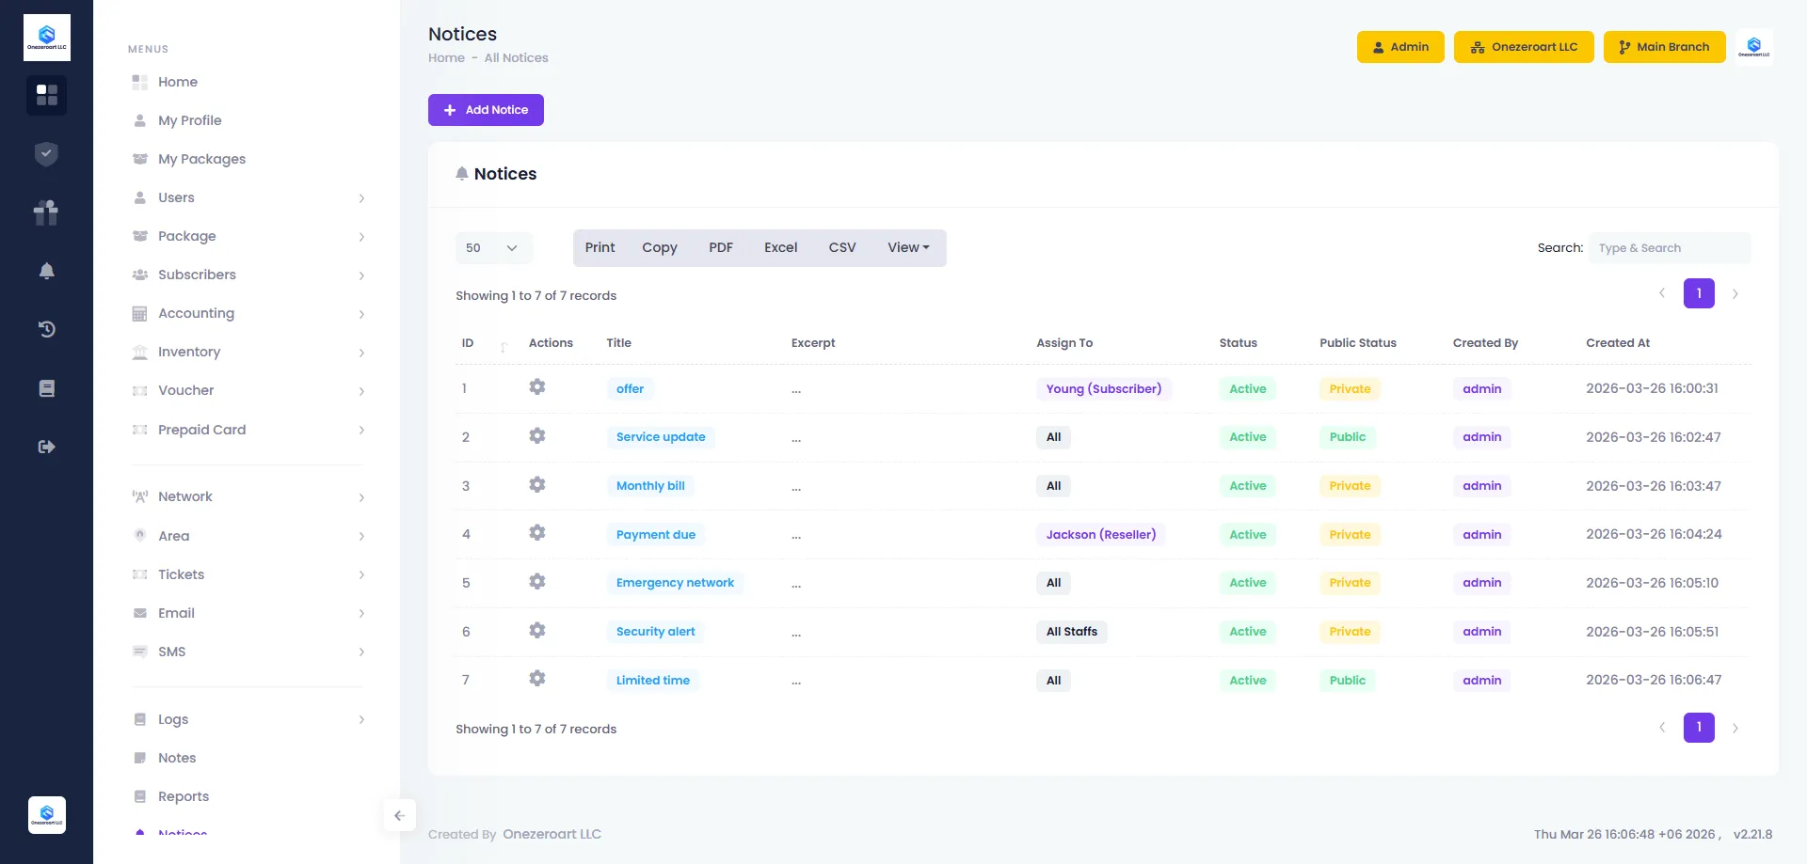Open My Profile from the side menu
This screenshot has height=864, width=1807.
(189, 120)
